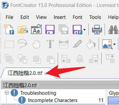Create a new font project
This screenshot has height=105, width=119.
pyautogui.click(x=9, y=29)
